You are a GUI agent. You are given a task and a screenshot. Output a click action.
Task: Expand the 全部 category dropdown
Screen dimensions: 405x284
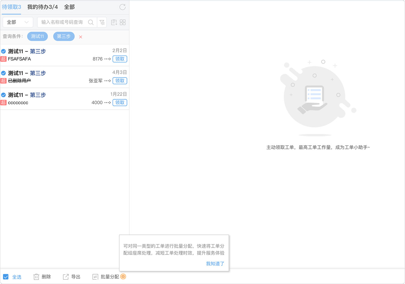click(x=18, y=22)
